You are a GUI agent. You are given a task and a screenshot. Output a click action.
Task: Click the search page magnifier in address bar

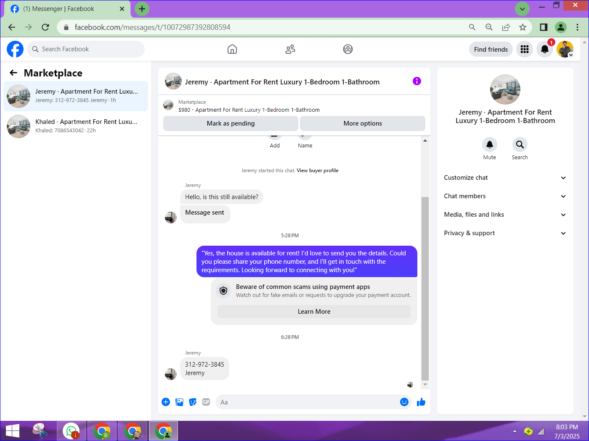point(472,27)
